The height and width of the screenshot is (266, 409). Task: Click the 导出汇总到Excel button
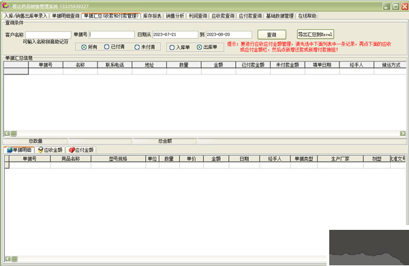point(316,34)
